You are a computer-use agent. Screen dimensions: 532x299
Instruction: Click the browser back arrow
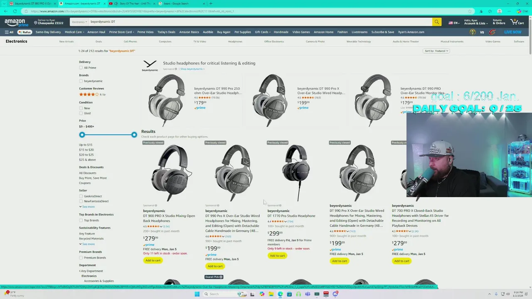click(x=5, y=11)
